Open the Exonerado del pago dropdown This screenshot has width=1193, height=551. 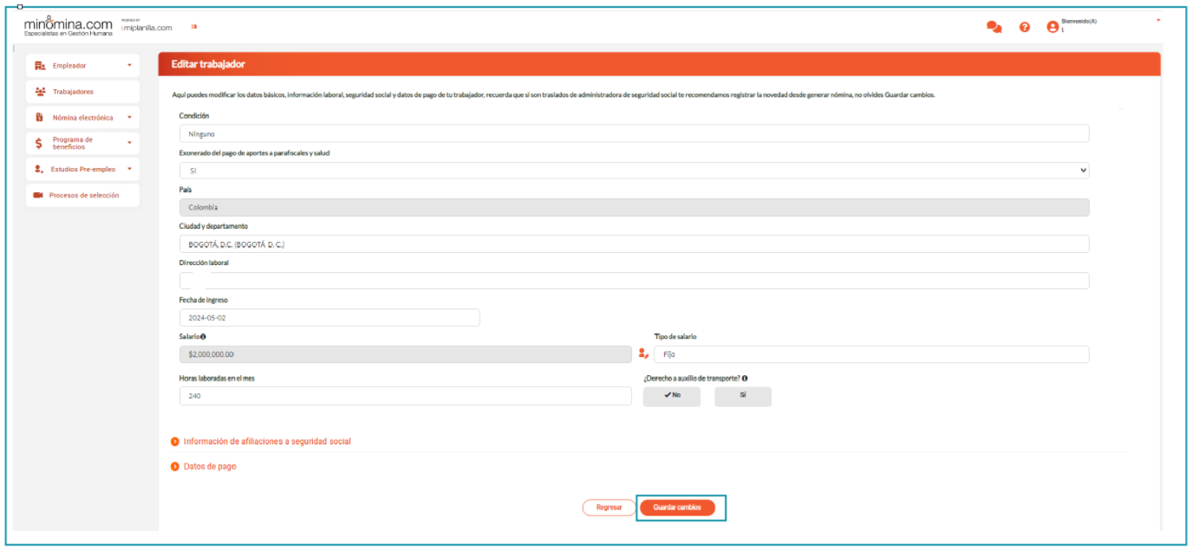point(634,171)
